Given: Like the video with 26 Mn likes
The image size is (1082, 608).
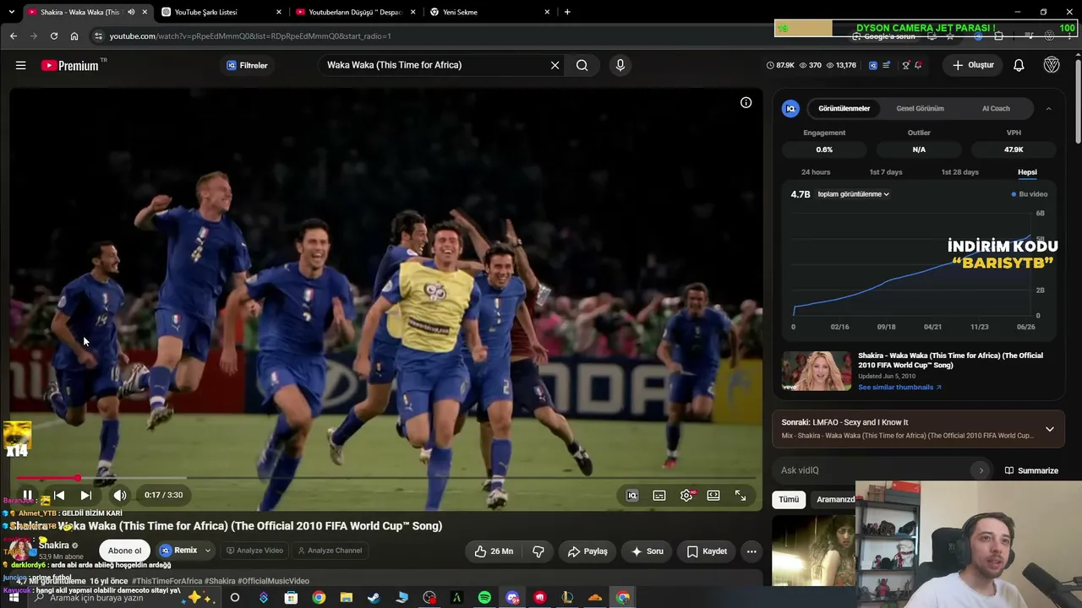Looking at the screenshot, I should (493, 551).
